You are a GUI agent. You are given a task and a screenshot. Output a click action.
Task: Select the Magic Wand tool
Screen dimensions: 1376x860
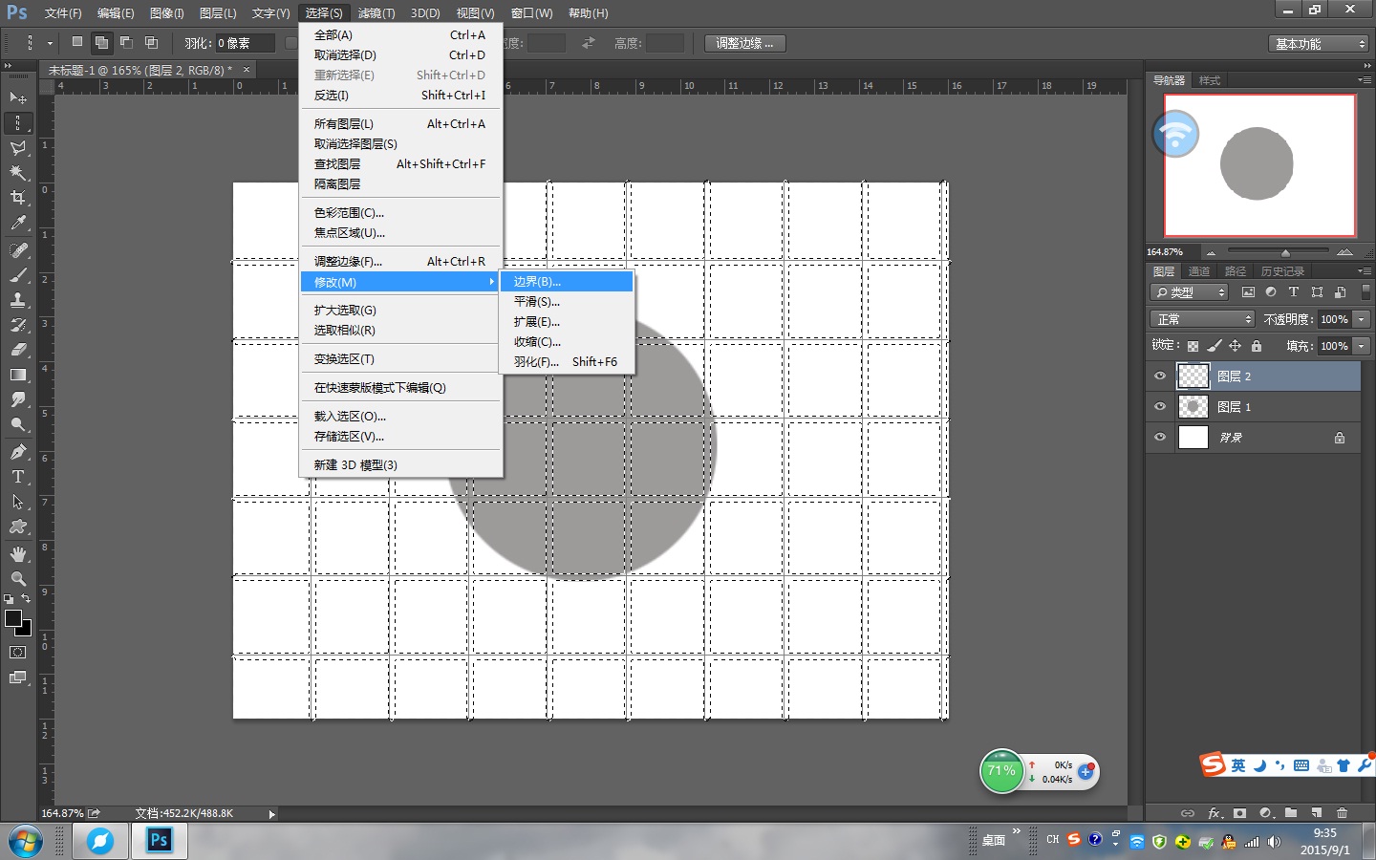tap(18, 173)
